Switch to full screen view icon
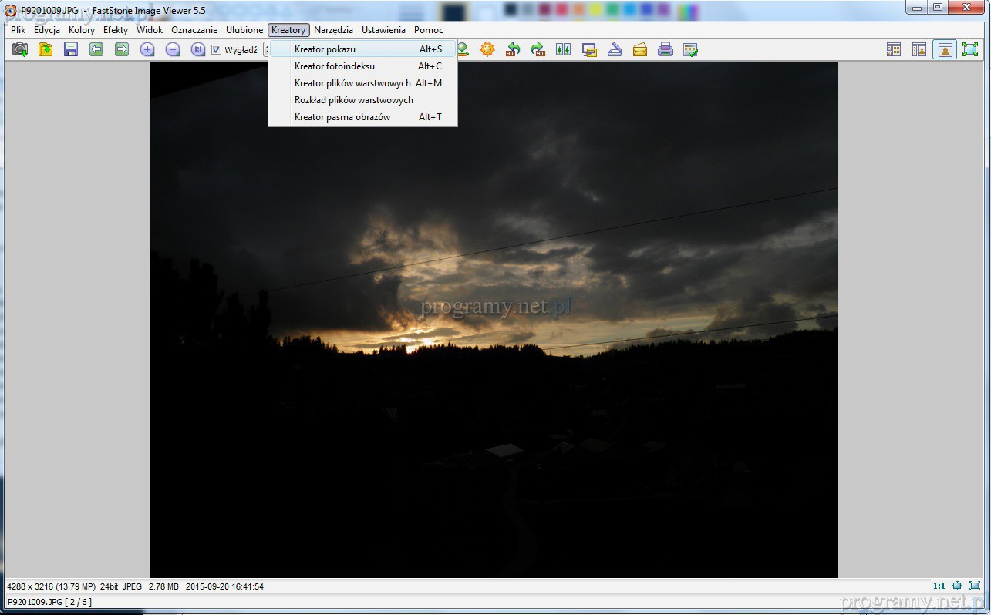Viewport: 991px width, 615px height. click(x=969, y=50)
